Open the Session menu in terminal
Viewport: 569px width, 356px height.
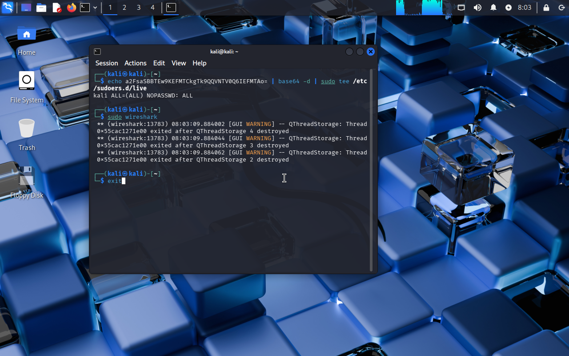(x=107, y=63)
